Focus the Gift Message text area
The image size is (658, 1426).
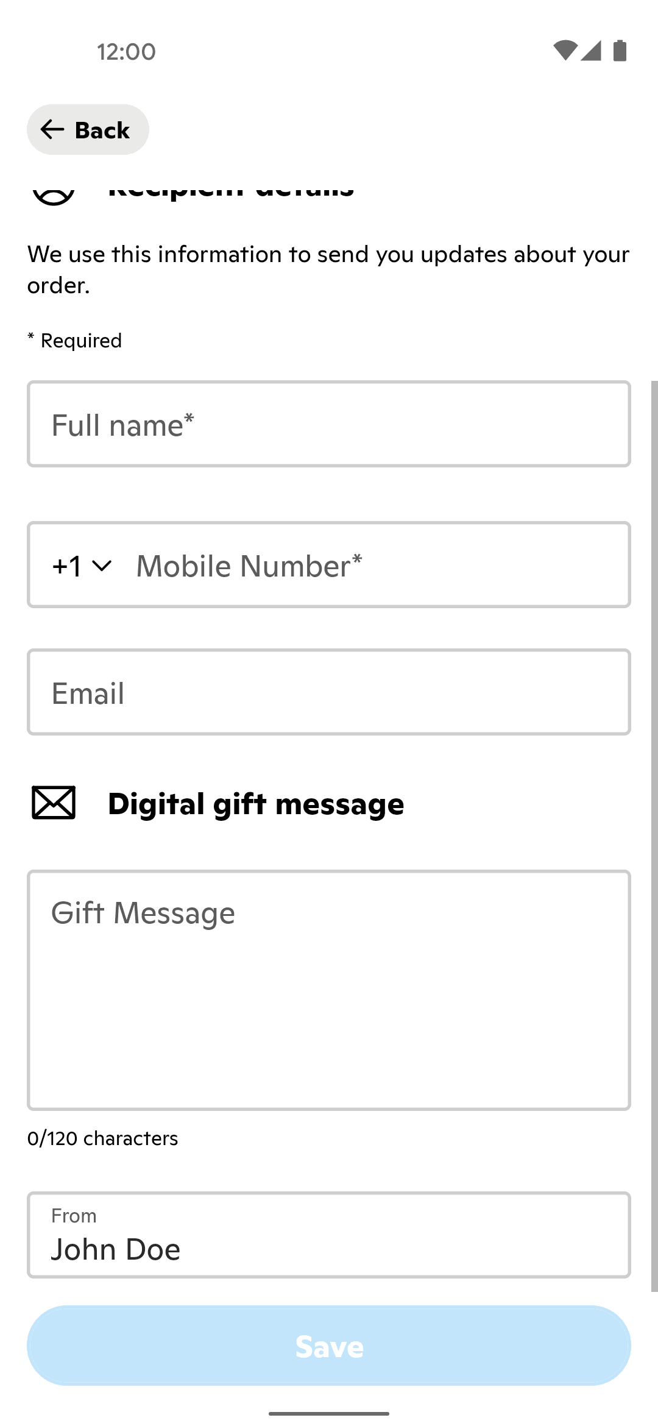pos(329,990)
